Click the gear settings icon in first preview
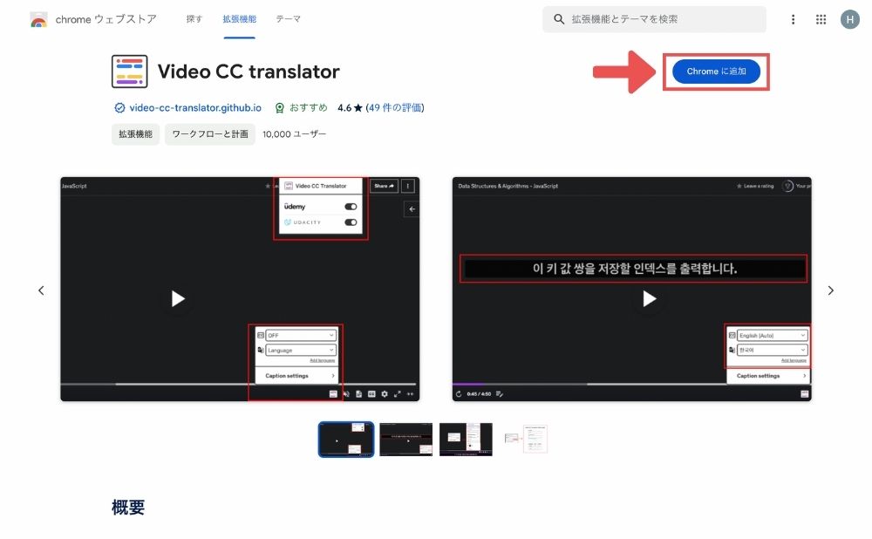The image size is (872, 539). point(385,394)
